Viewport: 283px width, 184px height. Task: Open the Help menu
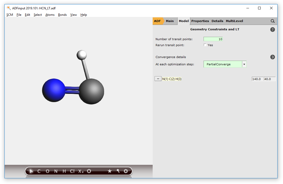tap(84, 15)
